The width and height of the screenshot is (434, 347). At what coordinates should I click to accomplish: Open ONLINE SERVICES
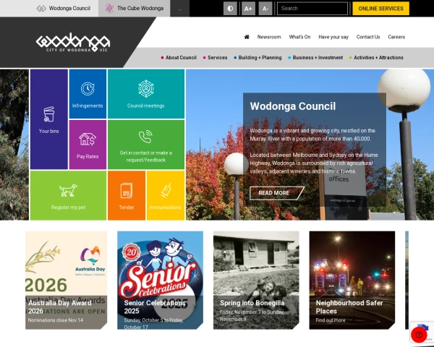(x=381, y=9)
